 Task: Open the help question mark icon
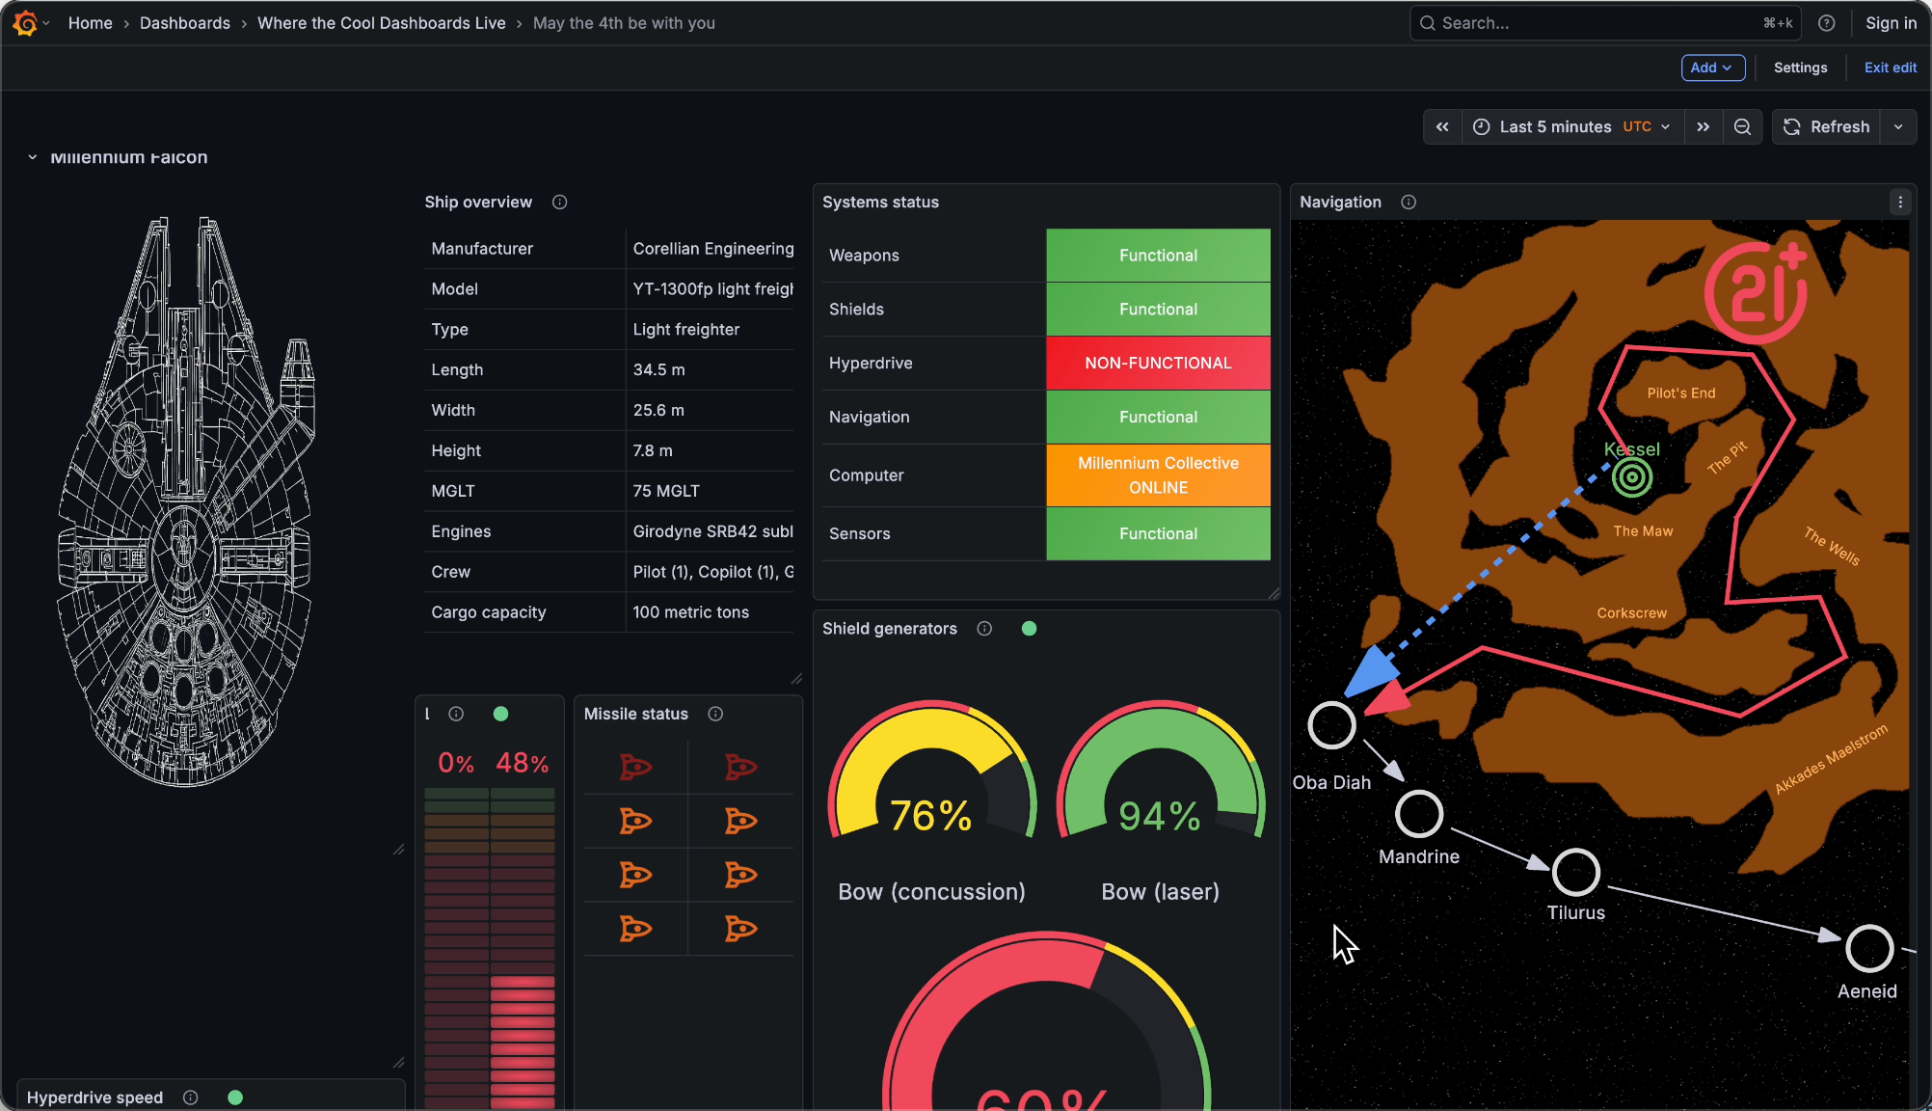point(1826,23)
